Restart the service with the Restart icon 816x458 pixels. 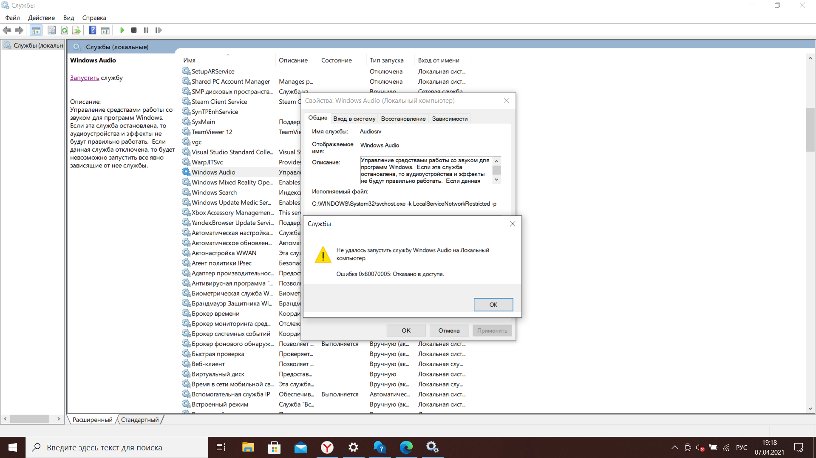tap(159, 30)
